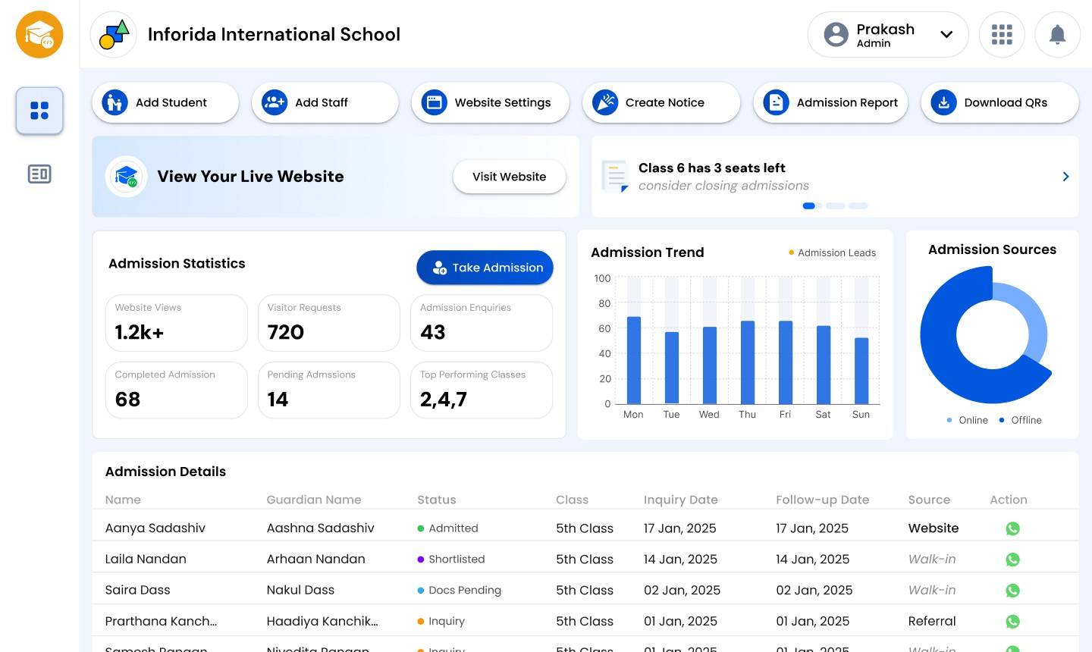The height and width of the screenshot is (652, 1092).
Task: Open the notification bell
Action: (x=1057, y=35)
